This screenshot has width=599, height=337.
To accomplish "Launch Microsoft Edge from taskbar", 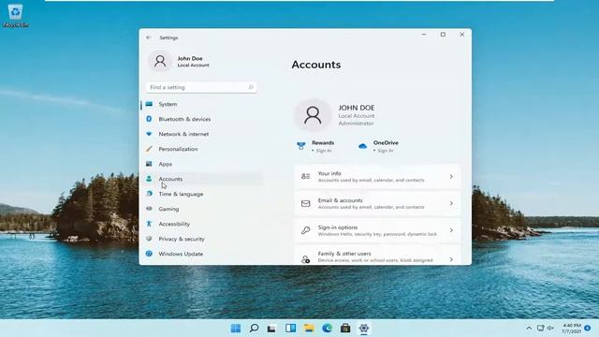I will (x=327, y=328).
